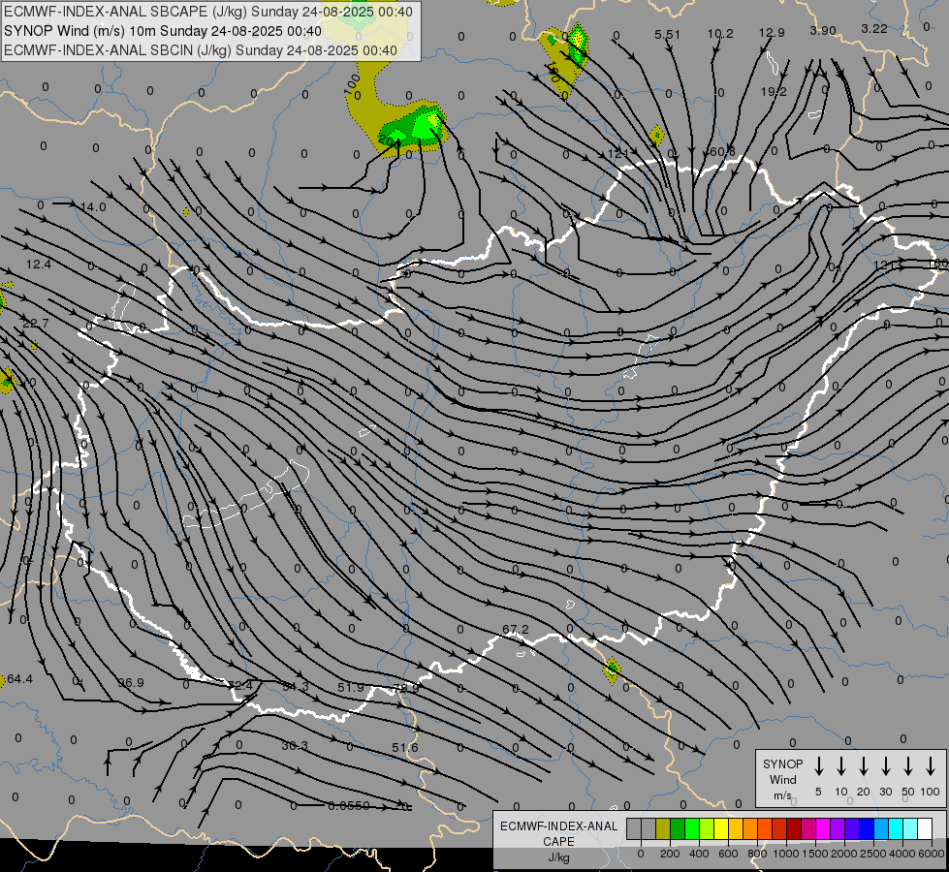
Task: Click the map value 60.8
Action: pos(722,151)
